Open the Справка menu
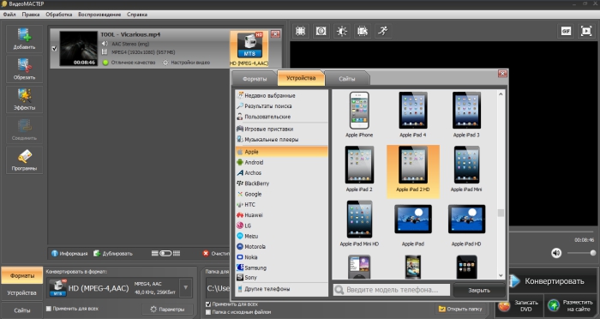600x319 pixels. coord(136,15)
